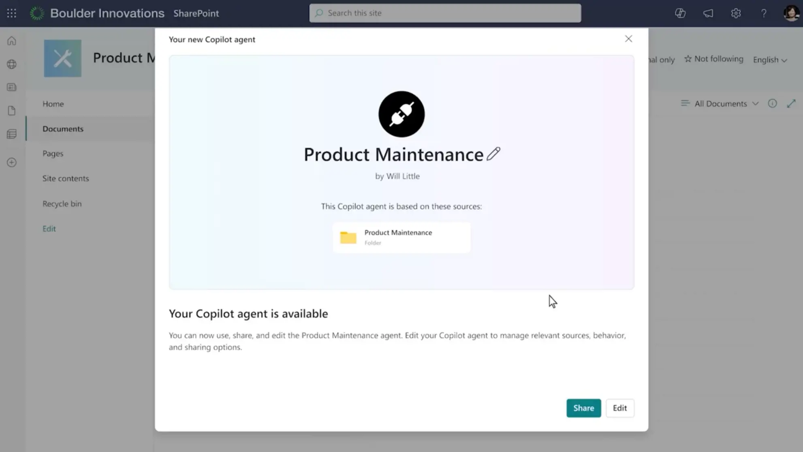Select the SharePoint search icon

tap(319, 13)
